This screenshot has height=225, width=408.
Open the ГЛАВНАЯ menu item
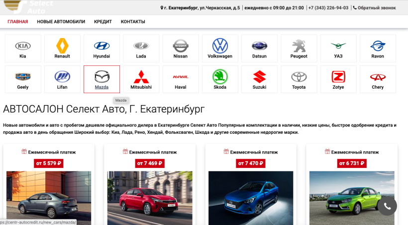(x=18, y=22)
